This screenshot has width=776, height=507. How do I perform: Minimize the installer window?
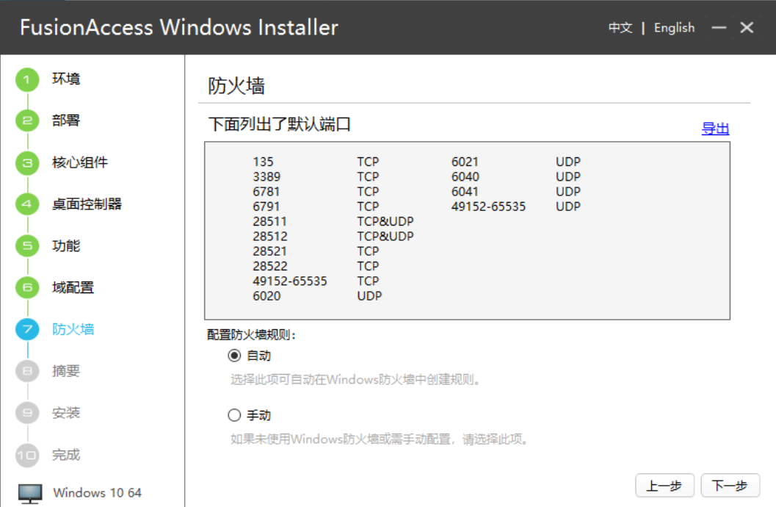[719, 28]
